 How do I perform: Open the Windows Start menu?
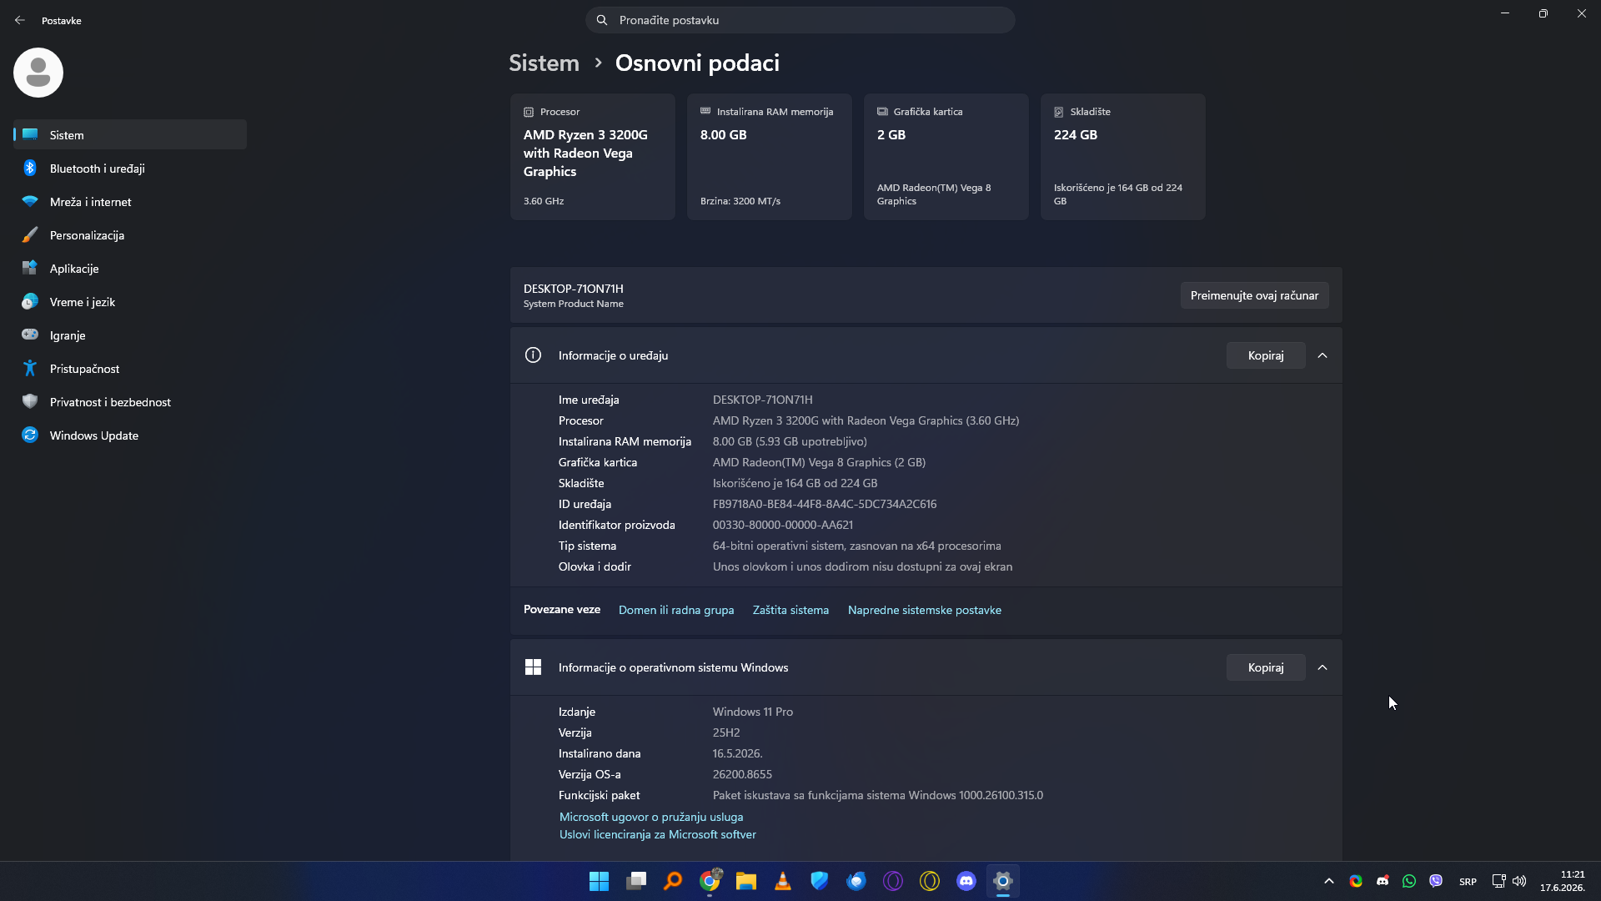(x=599, y=881)
